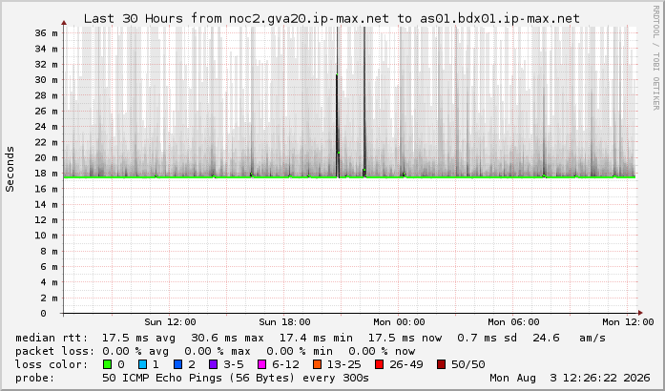Click the Sun 18:00 time axis label
The height and width of the screenshot is (391, 665).
tap(284, 322)
